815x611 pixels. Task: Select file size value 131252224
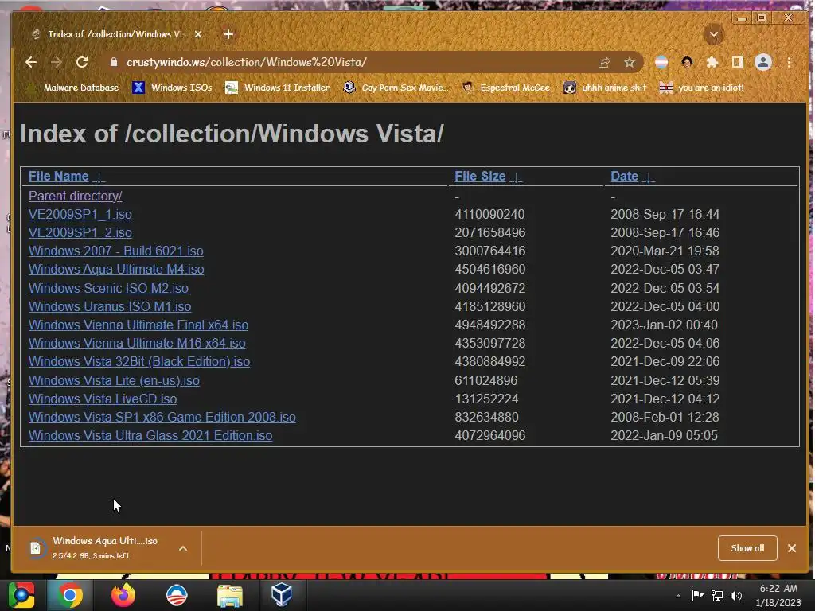(486, 399)
